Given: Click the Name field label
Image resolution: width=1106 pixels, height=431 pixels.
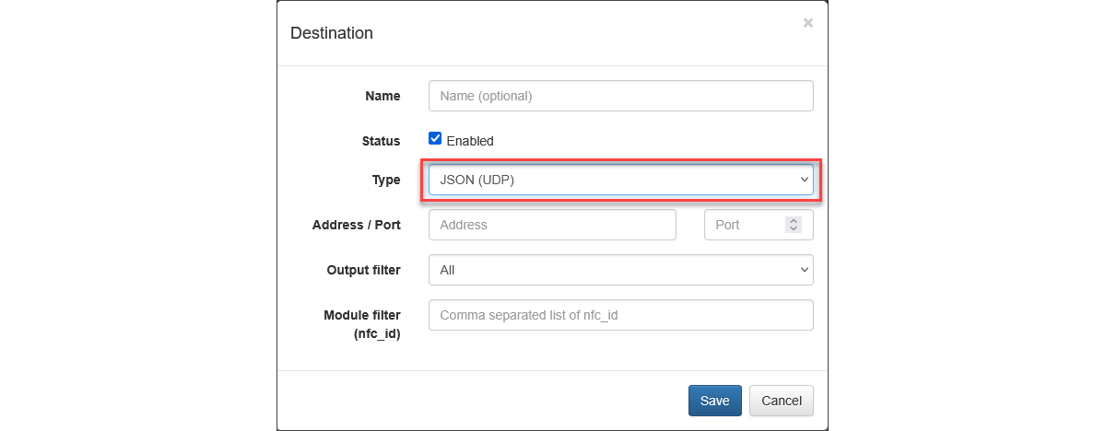Looking at the screenshot, I should tap(382, 96).
